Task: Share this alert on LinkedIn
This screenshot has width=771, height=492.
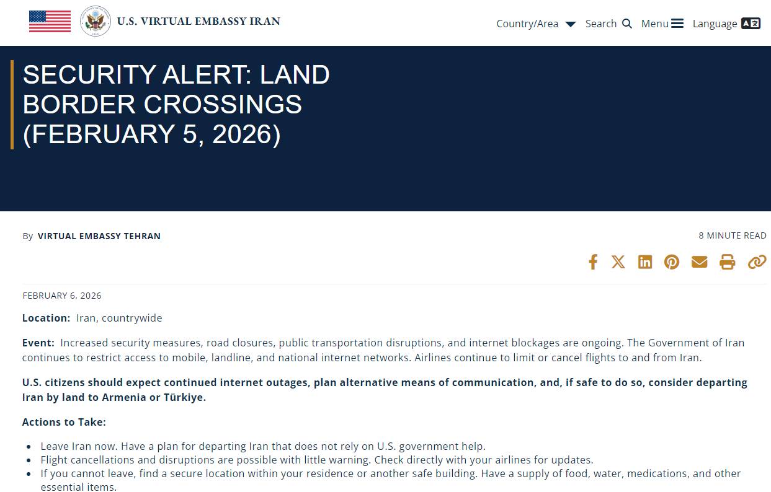Action: click(x=645, y=261)
